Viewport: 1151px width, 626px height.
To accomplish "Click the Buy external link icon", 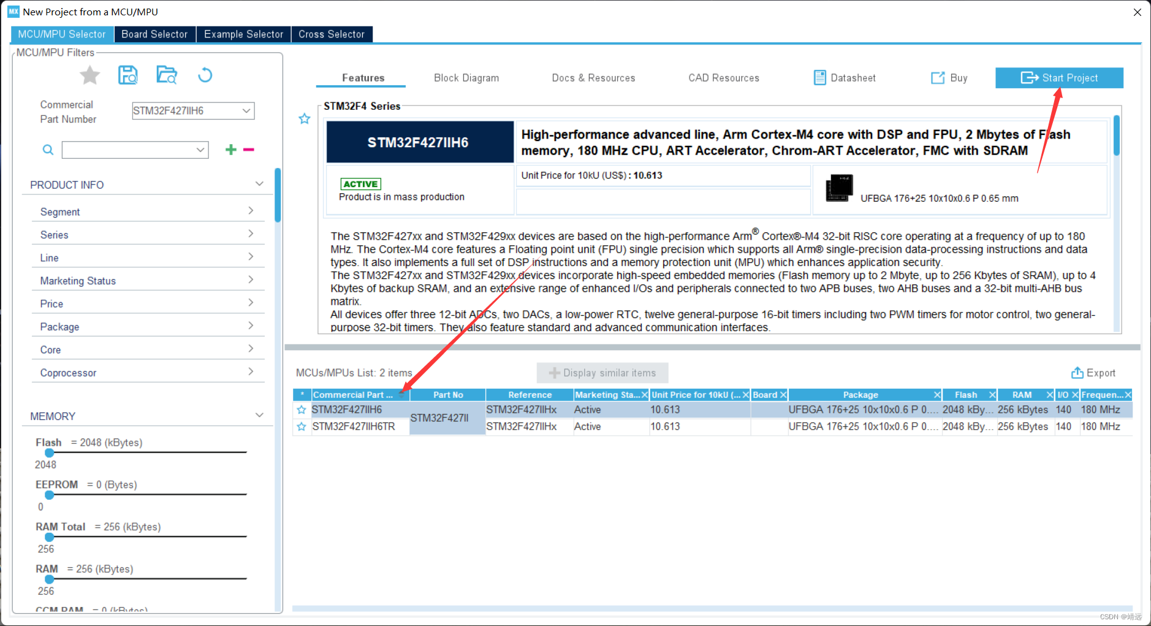I will tap(938, 78).
